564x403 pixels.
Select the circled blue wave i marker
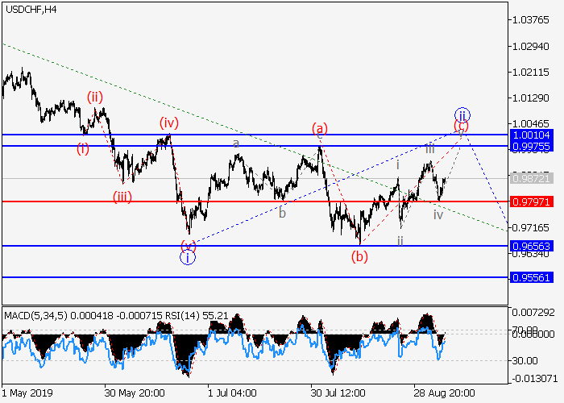coord(187,258)
